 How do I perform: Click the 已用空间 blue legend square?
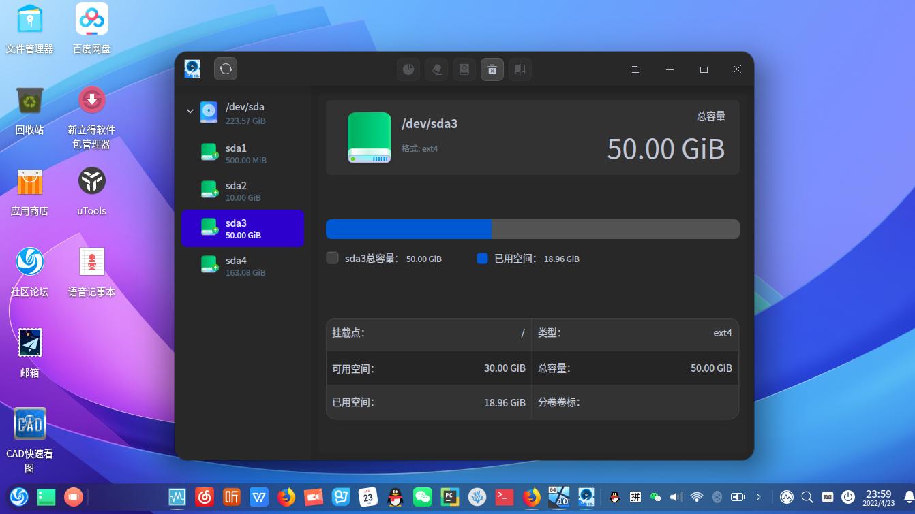(x=482, y=258)
